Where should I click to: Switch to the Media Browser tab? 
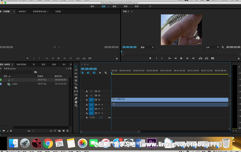point(21,64)
